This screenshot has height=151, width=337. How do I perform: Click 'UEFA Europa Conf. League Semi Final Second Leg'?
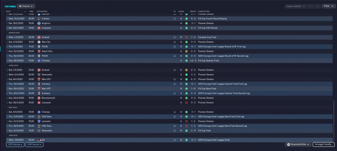click(222, 126)
